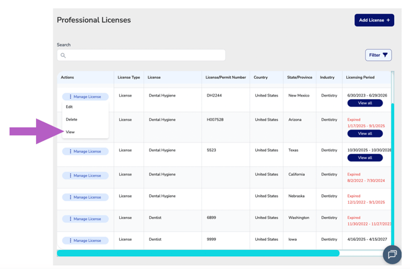This screenshot has height=269, width=410.
Task: Click the funnel icon on Filter button
Action: pos(385,55)
